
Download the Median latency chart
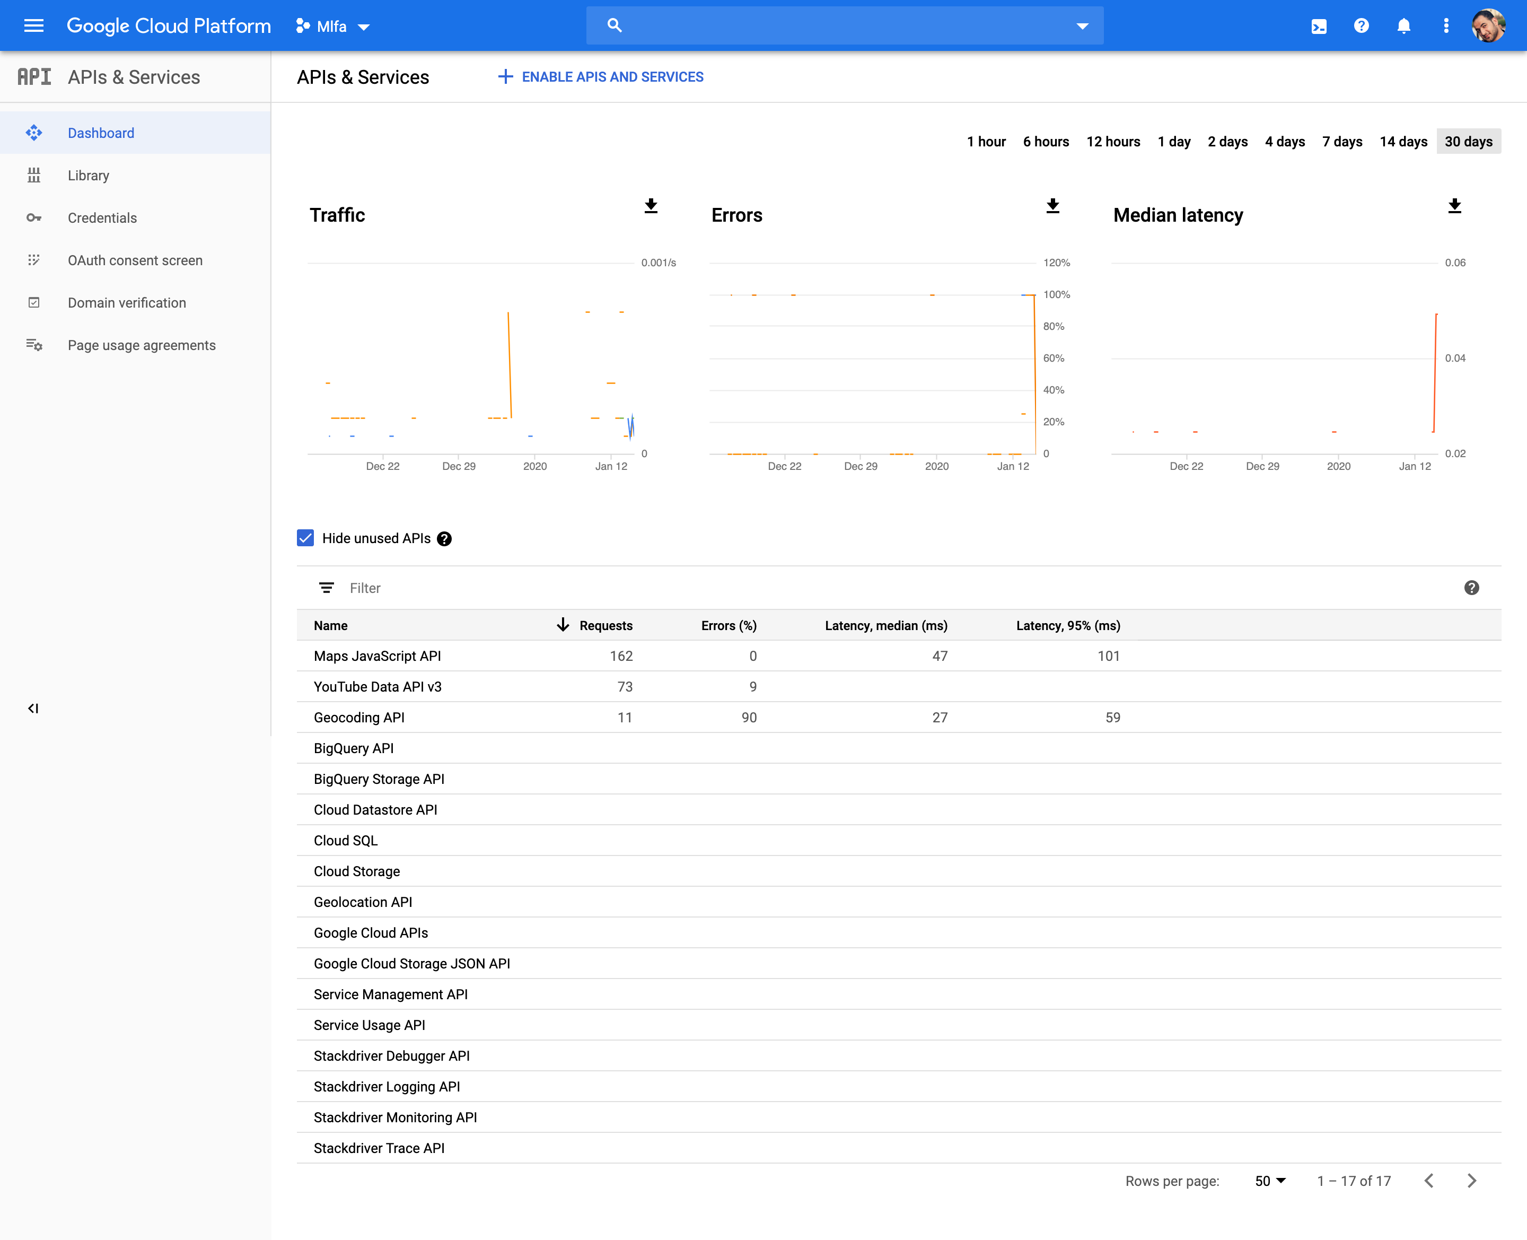pyautogui.click(x=1454, y=206)
